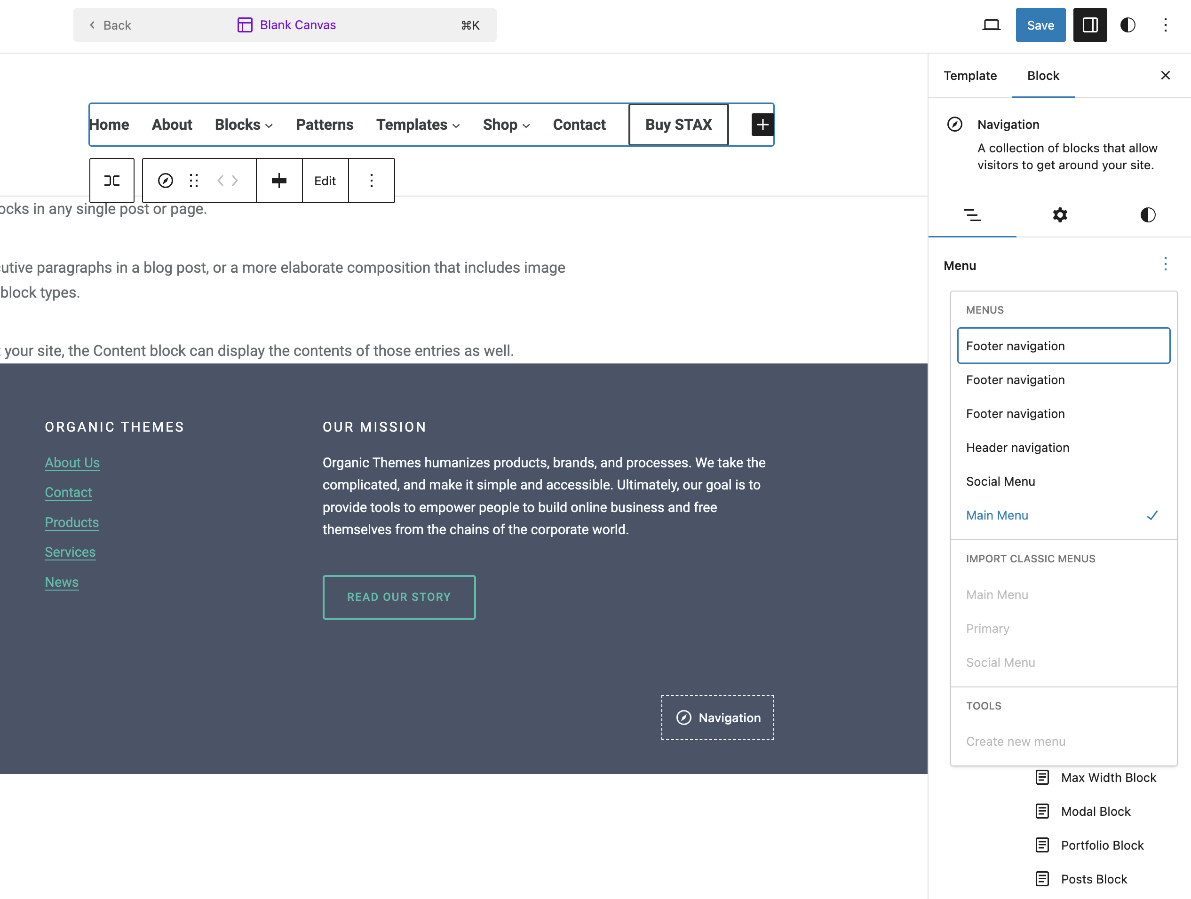Import the classic Primary menu
This screenshot has width=1191, height=899.
pos(1064,629)
